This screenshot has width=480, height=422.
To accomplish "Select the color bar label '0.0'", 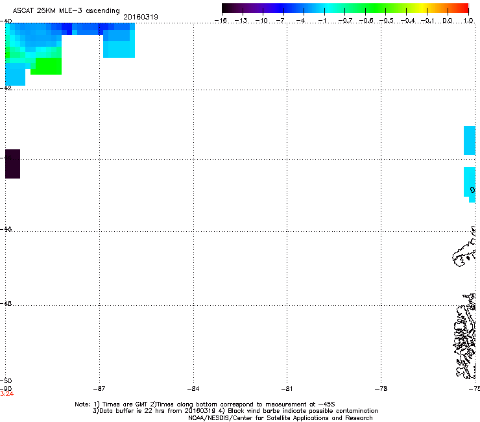I will click(448, 21).
